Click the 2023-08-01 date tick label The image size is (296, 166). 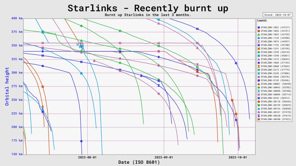click(87, 157)
